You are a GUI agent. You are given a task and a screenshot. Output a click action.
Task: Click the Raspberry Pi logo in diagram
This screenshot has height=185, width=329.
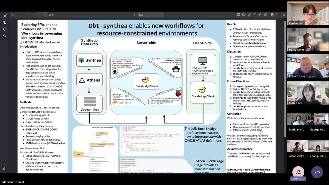(178, 93)
